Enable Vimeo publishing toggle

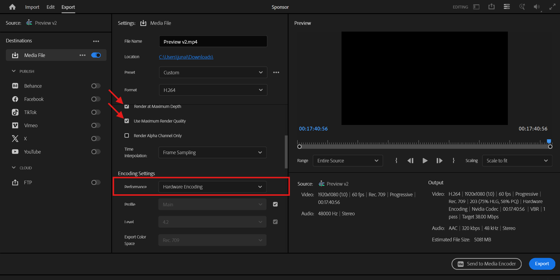(x=96, y=125)
